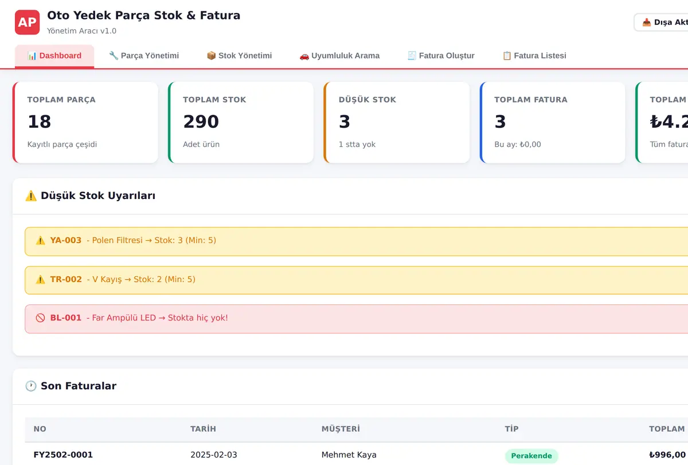Select the Toplam Stok stat card
This screenshot has height=465, width=688.
click(241, 122)
